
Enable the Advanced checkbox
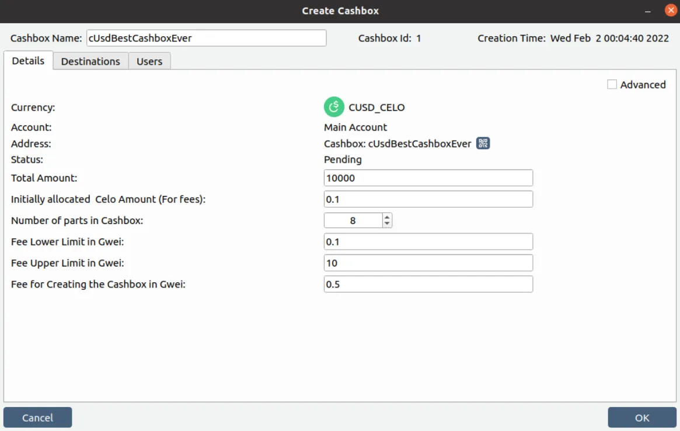[x=612, y=85]
